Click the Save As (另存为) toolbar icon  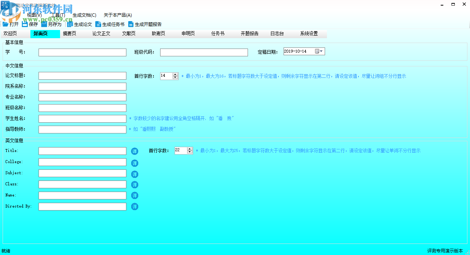pos(44,24)
